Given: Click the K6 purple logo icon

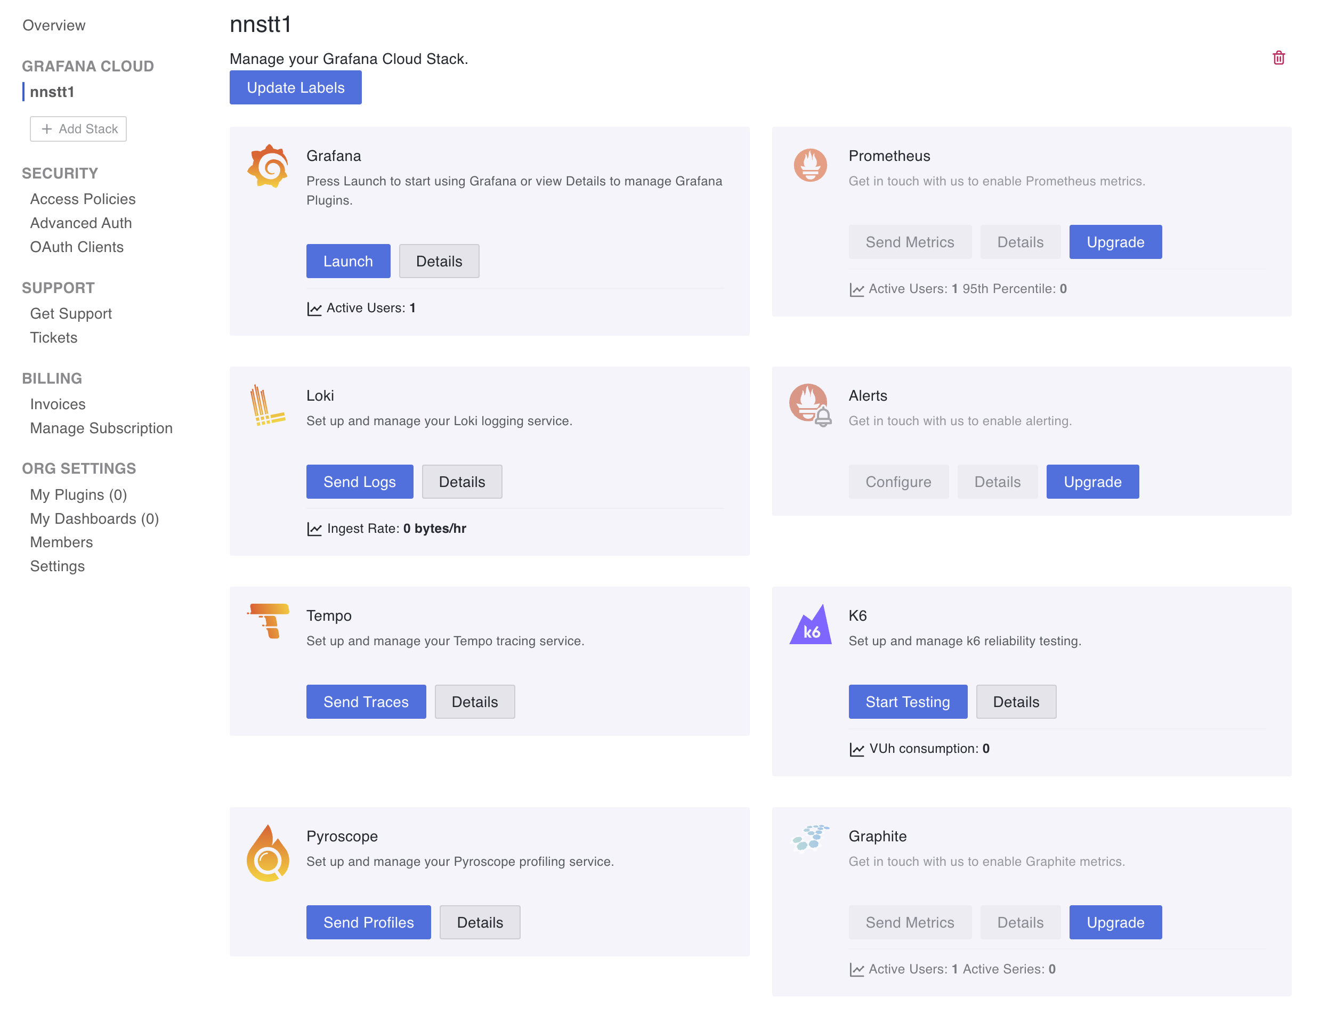Looking at the screenshot, I should [x=810, y=626].
